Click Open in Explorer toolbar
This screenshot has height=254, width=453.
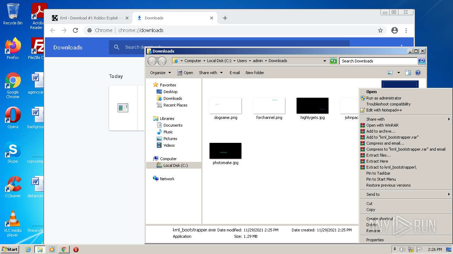click(x=185, y=73)
